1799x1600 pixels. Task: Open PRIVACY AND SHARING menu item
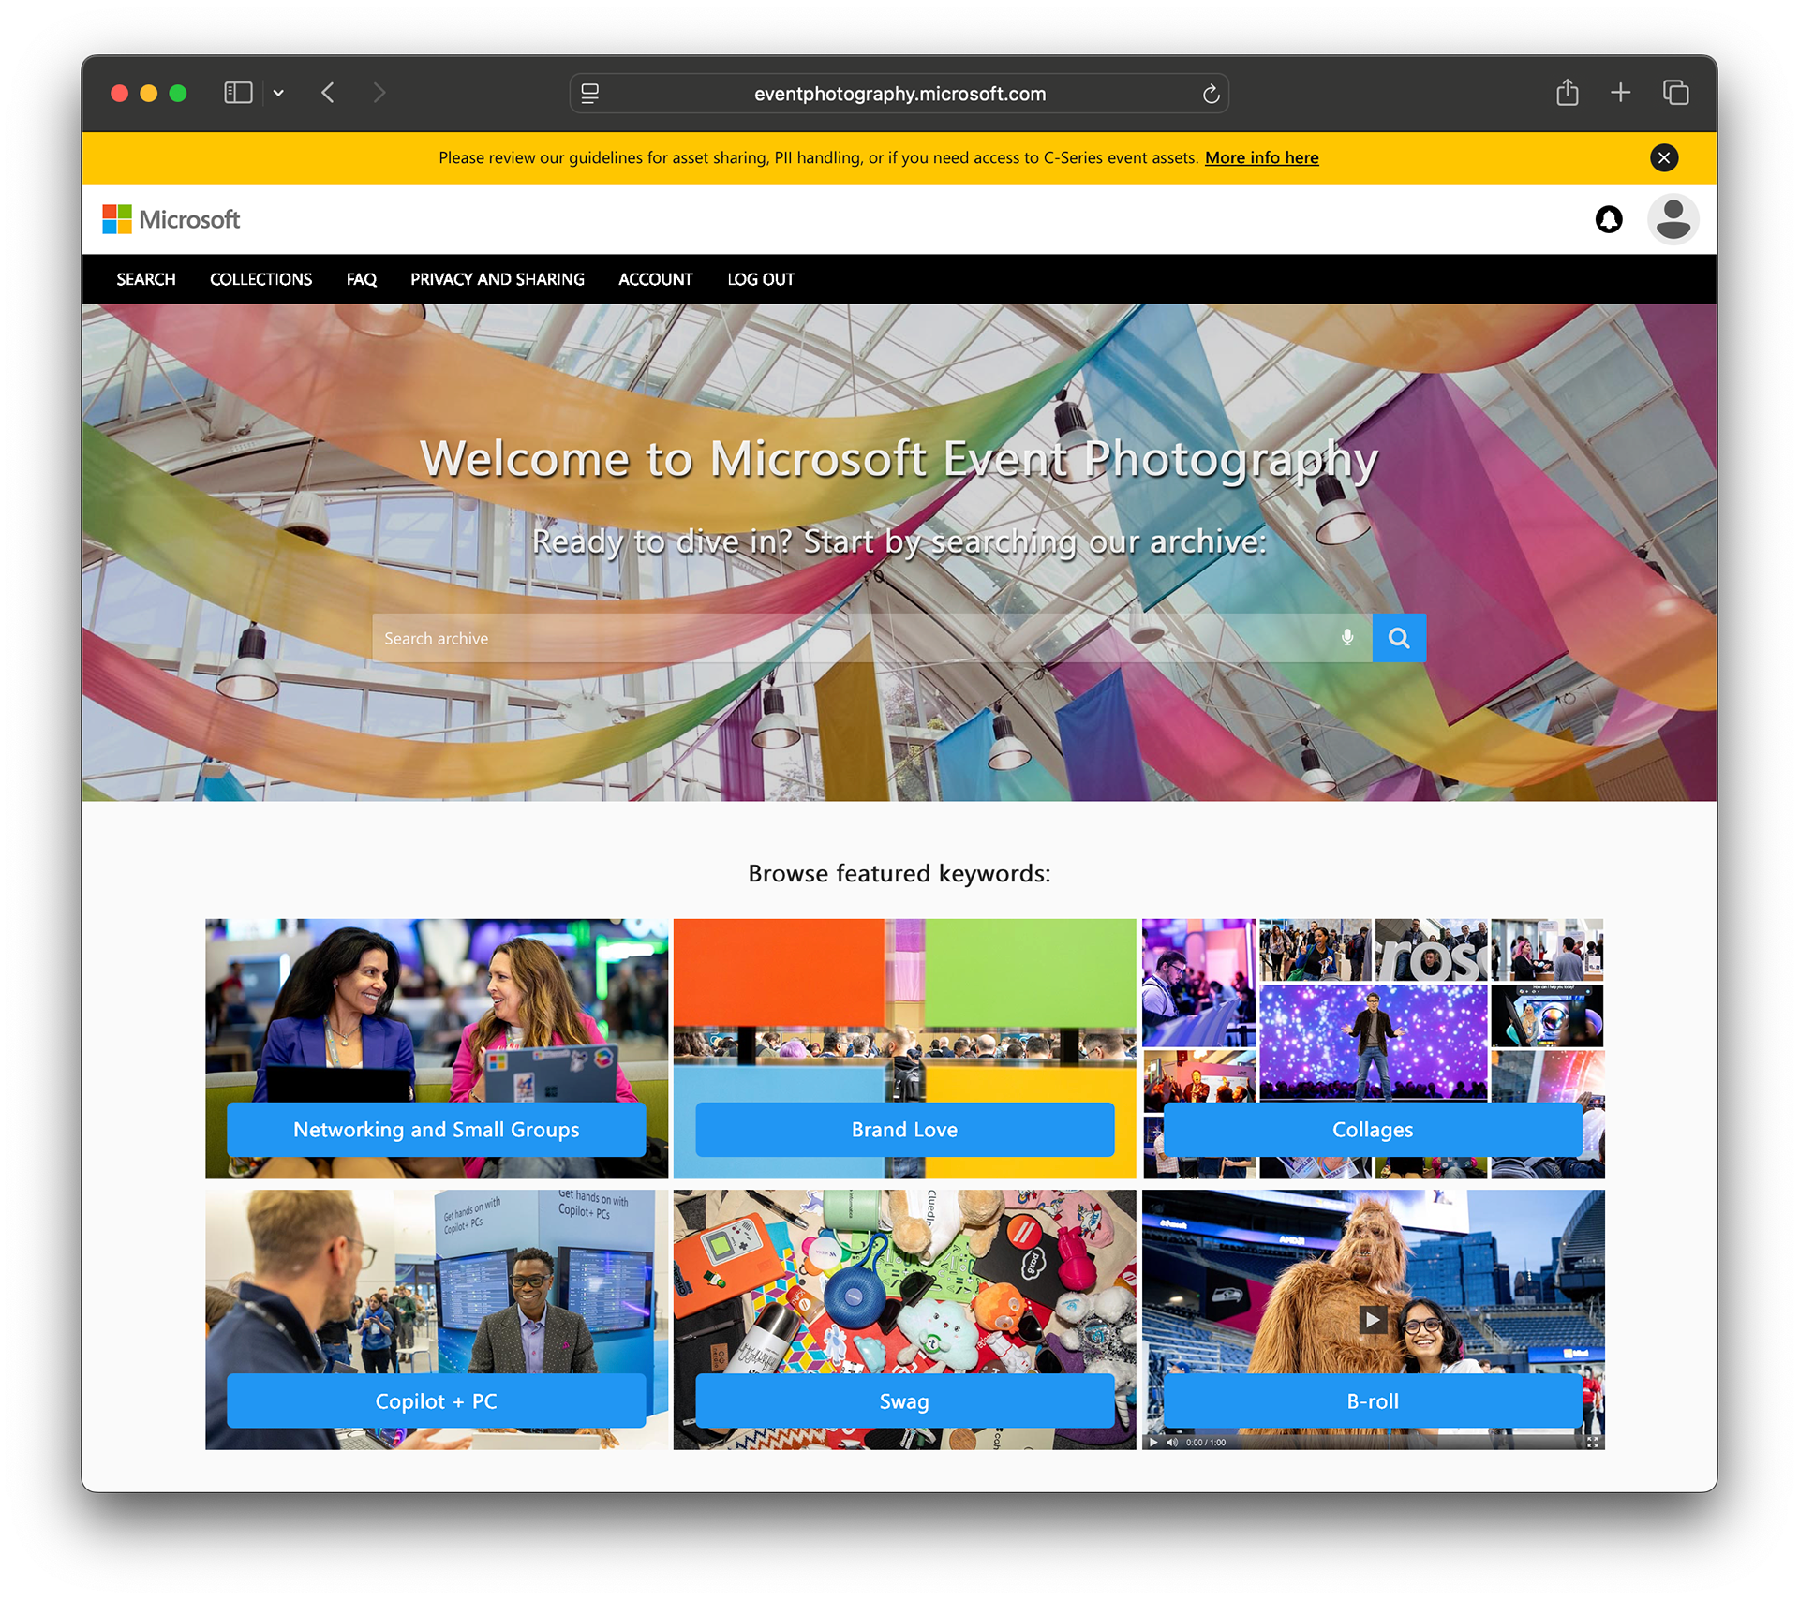click(498, 279)
